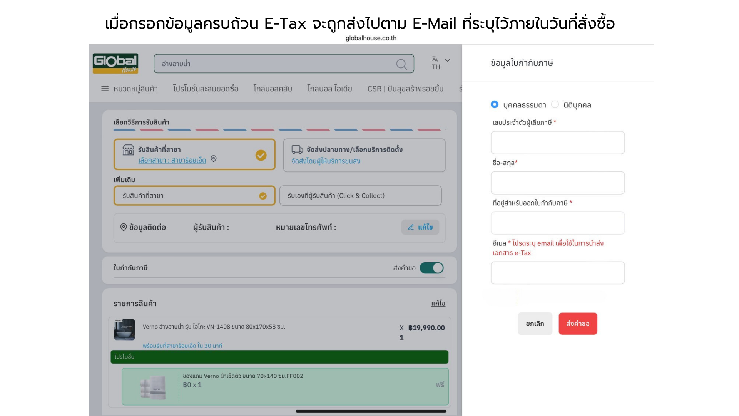Click the location pin beside ข้อมูลติดต่อ

click(x=124, y=227)
